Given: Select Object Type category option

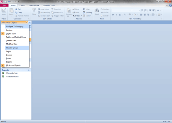Looking at the screenshot, I should point(11,34).
